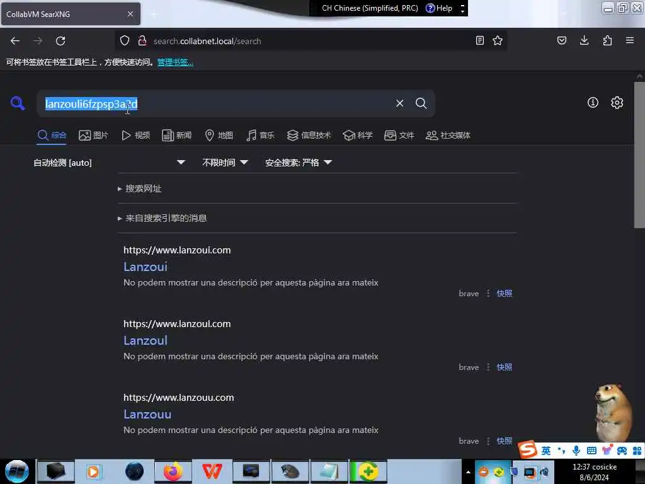Open 快照 cached link for Lanzoul result
645x484 pixels.
(x=505, y=367)
